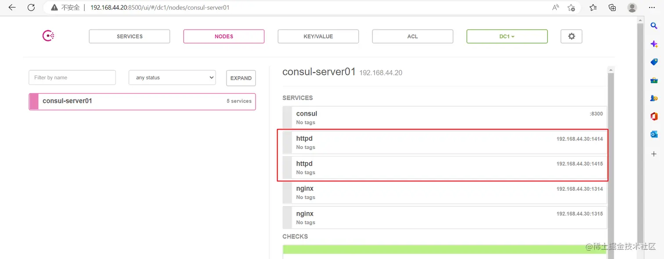This screenshot has height=259, width=664.
Task: Switch to the SERVICES tab
Action: pos(130,36)
